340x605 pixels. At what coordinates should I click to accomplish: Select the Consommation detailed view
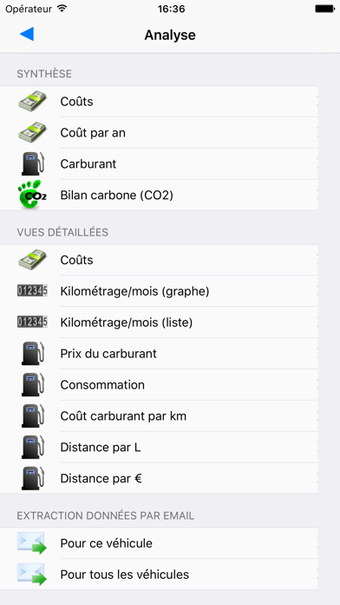point(159,385)
